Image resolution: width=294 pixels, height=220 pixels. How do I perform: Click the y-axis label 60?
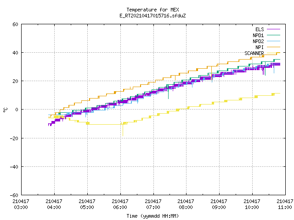pos(15,24)
